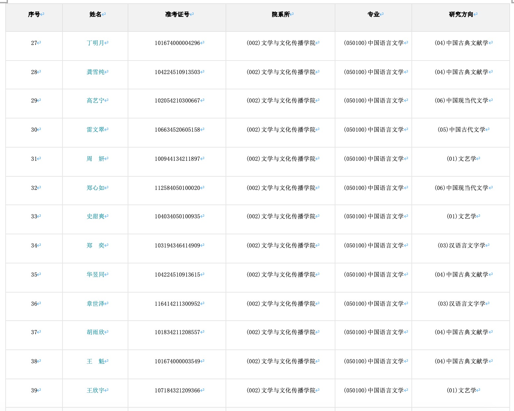Click the 院系所 column header
Image resolution: width=514 pixels, height=411 pixels.
click(281, 15)
